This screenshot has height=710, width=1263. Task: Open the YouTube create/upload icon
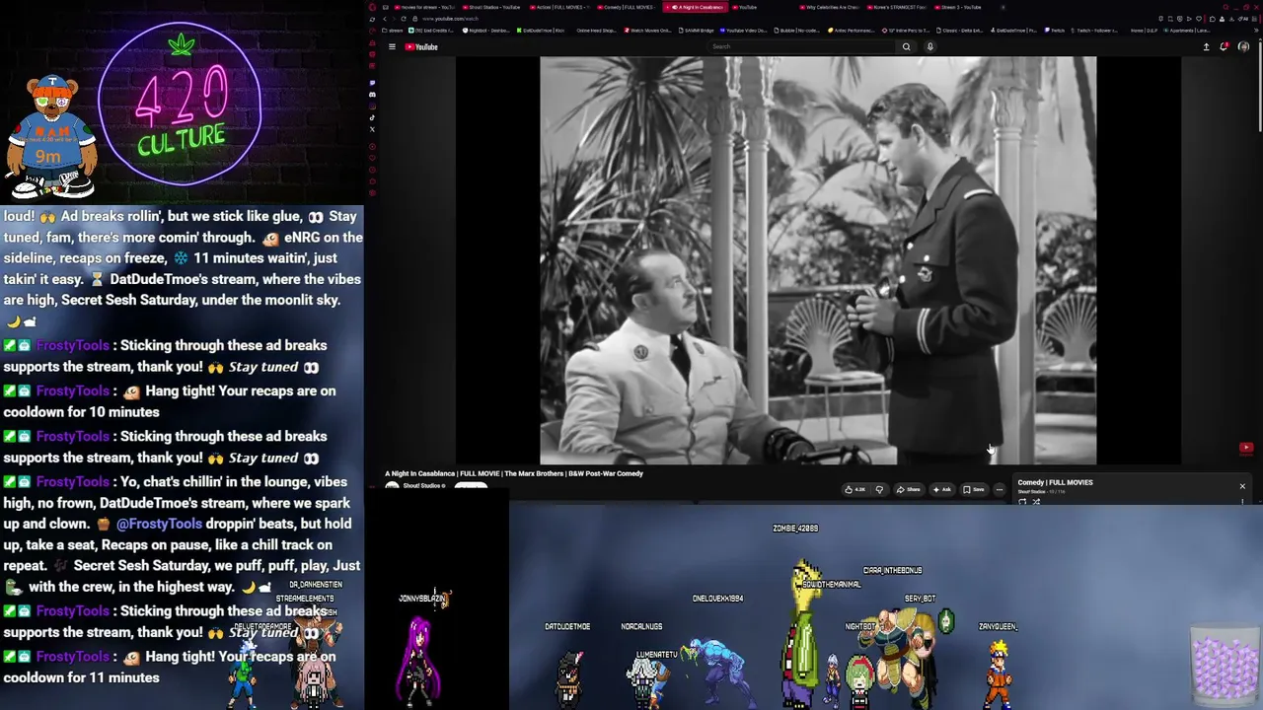(1206, 46)
